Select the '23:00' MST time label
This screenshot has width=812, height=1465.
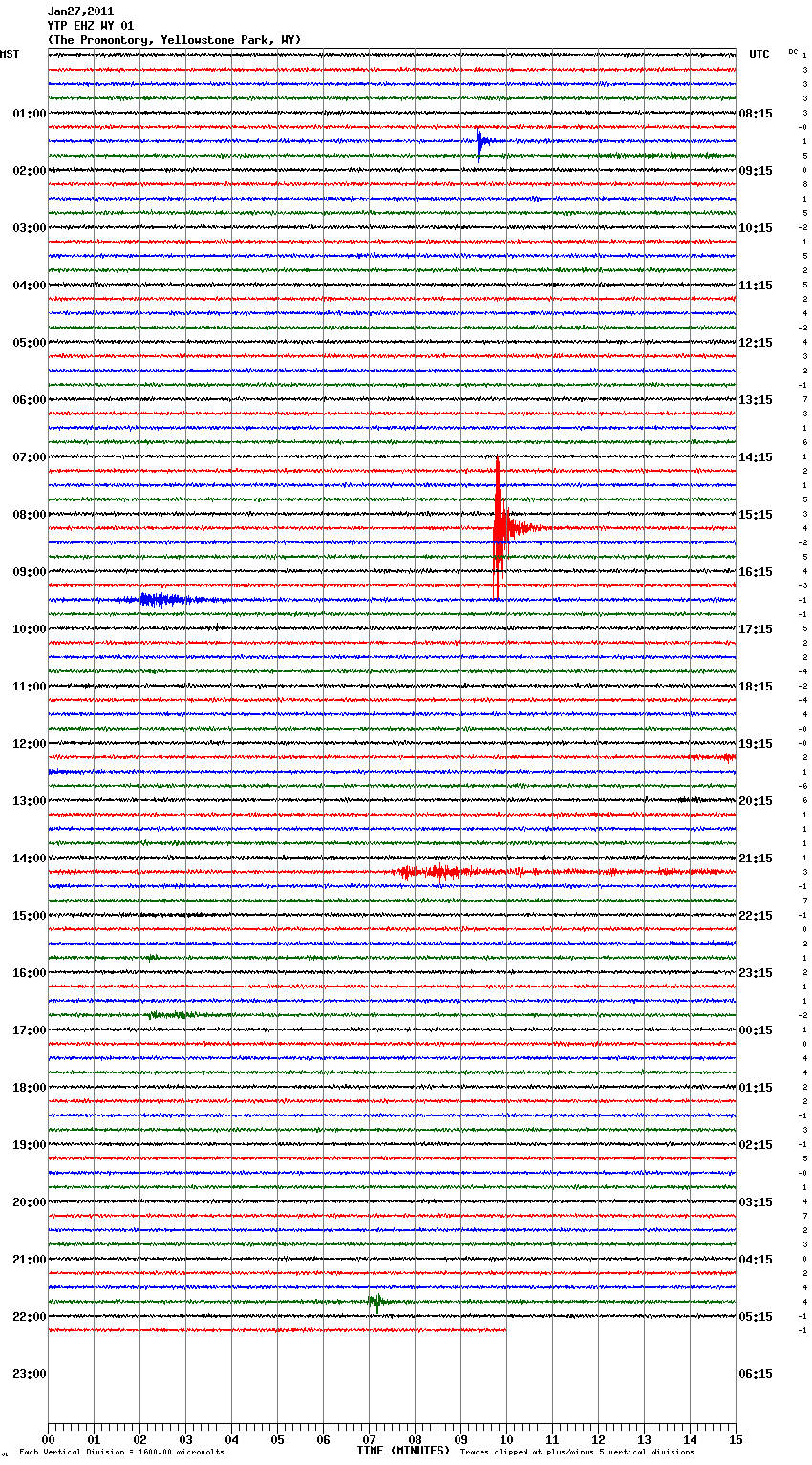pyautogui.click(x=30, y=1374)
